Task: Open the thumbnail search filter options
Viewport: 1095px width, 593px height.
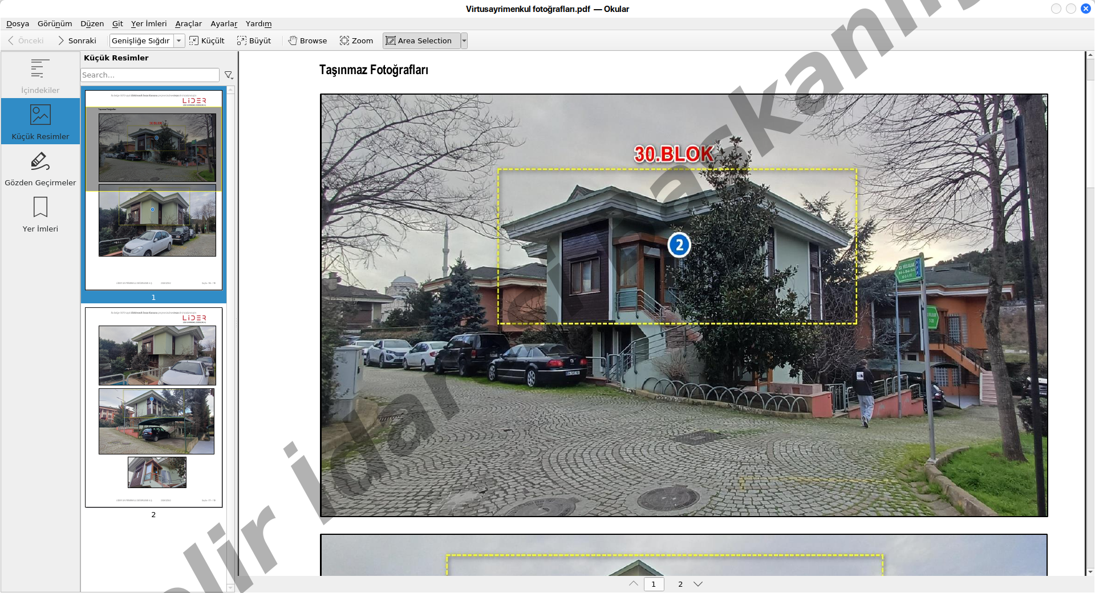Action: click(x=229, y=75)
